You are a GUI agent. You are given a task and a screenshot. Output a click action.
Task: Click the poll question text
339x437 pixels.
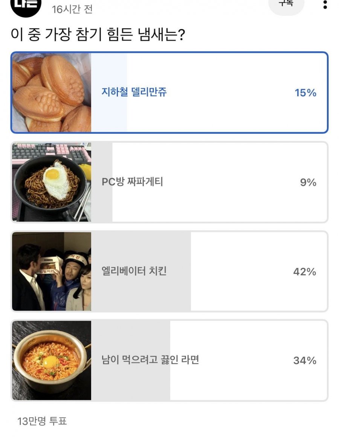click(x=98, y=35)
